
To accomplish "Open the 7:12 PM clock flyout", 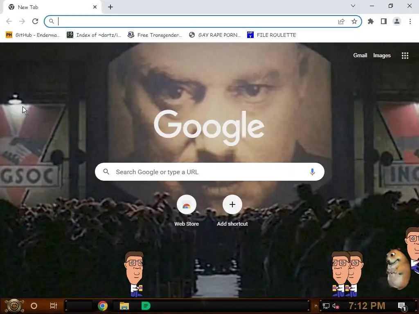I will pos(367,306).
